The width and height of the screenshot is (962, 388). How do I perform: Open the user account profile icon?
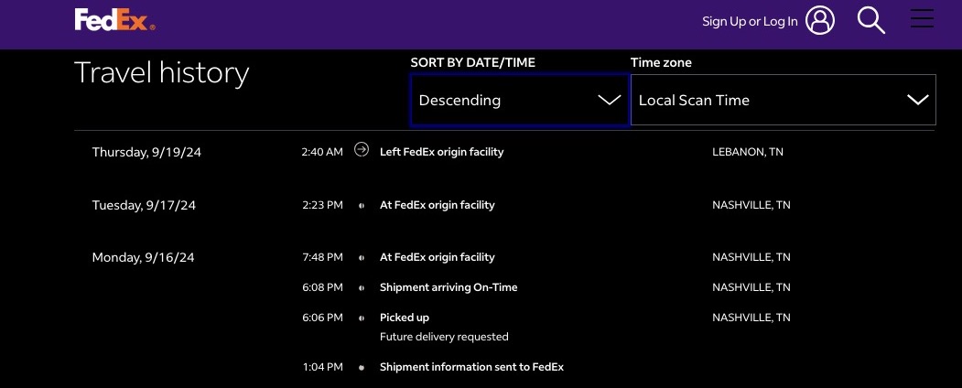(x=820, y=20)
